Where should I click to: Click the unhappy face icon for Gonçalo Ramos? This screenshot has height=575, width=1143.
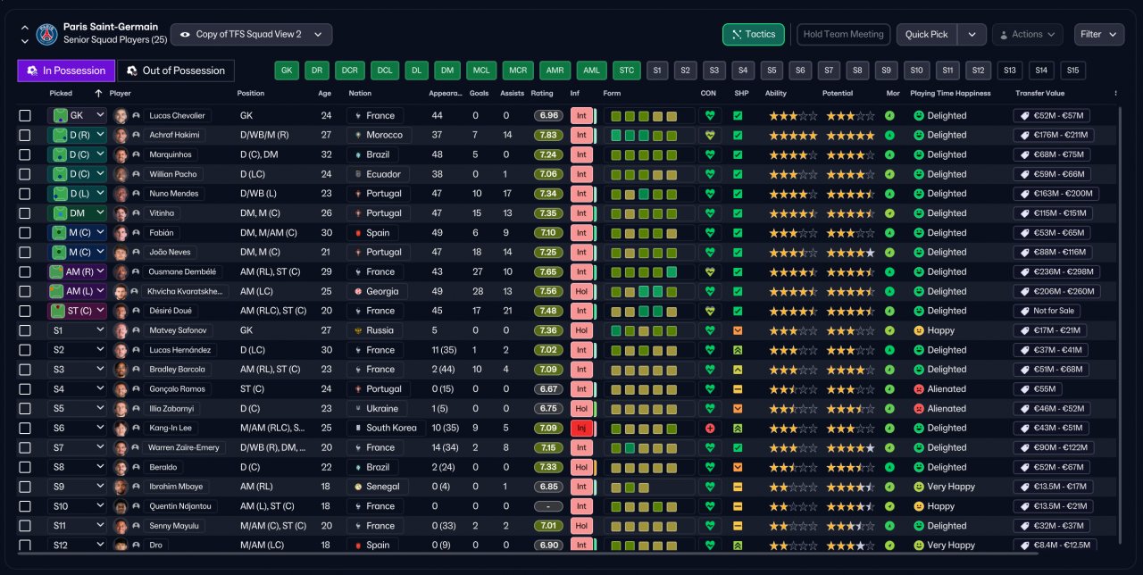pyautogui.click(x=918, y=389)
